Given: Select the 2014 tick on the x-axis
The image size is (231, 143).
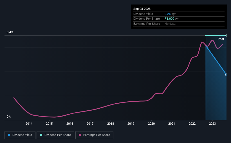Looking at the screenshot, I should tap(29, 124).
